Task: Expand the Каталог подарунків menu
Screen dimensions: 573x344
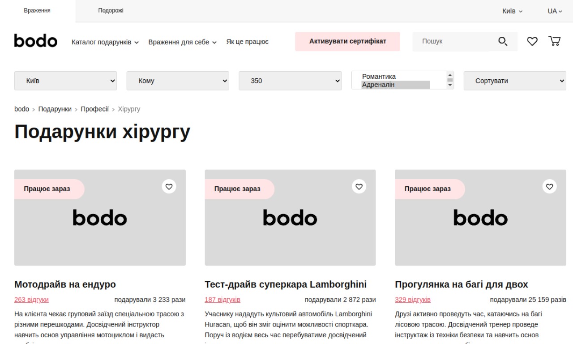Action: click(105, 42)
